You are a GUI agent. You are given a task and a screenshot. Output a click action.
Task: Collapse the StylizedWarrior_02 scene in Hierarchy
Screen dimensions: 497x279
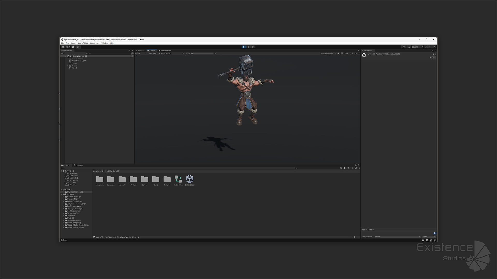point(66,56)
